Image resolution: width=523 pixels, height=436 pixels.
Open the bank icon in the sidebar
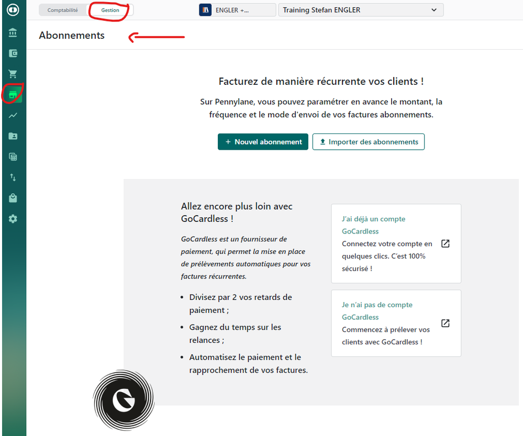tap(13, 33)
